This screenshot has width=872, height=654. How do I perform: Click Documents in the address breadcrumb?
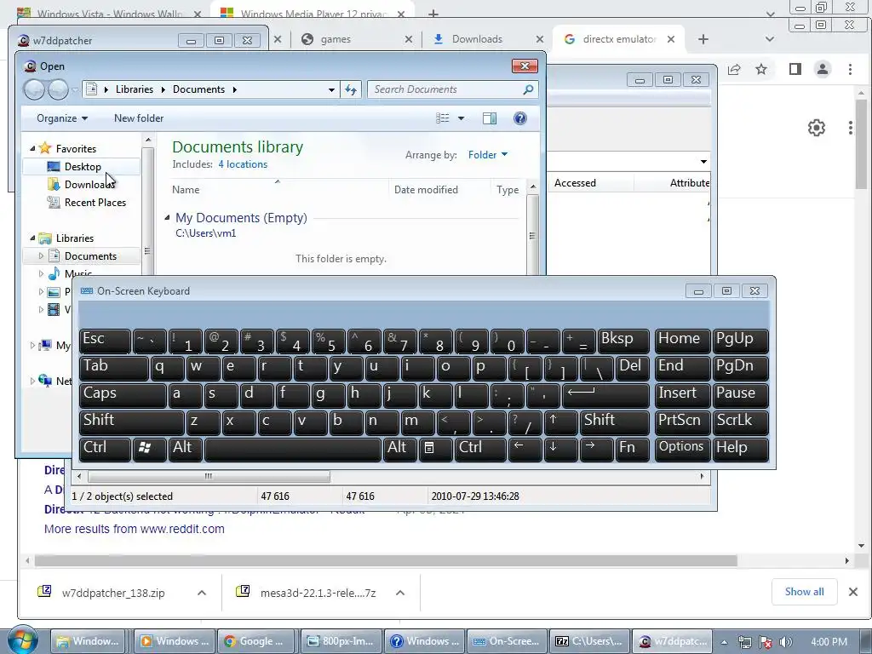(198, 89)
